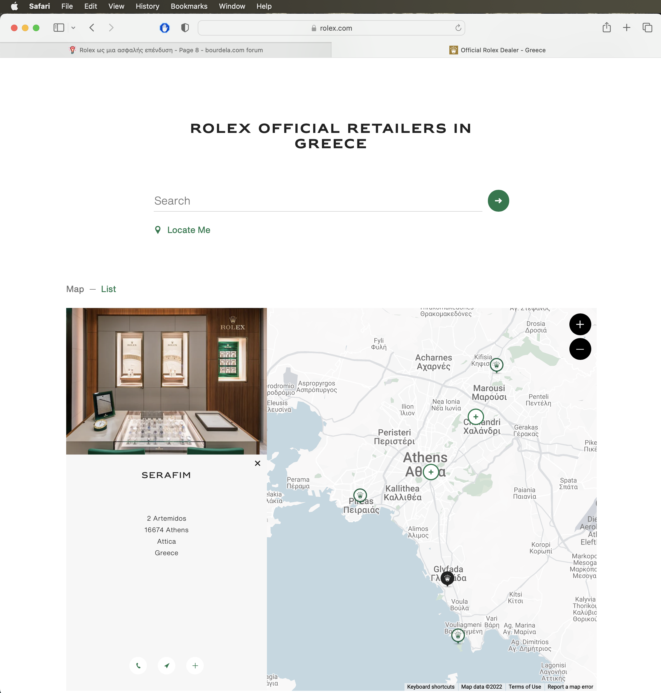
Task: Click the 'Map data ©2022' text
Action: [481, 687]
